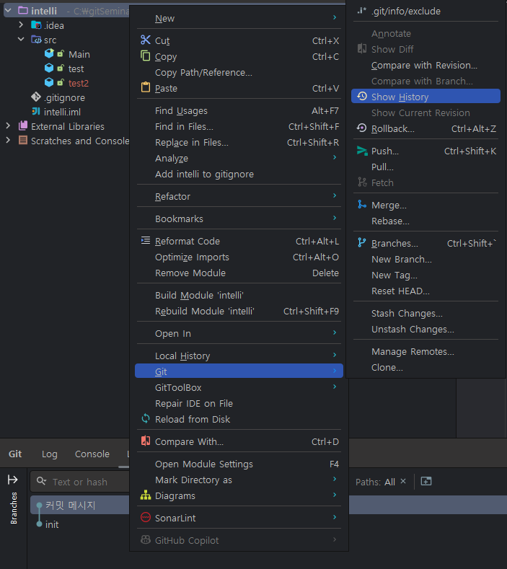This screenshot has height=569, width=507.
Task: Open the Refactor submenu
Action: (239, 196)
